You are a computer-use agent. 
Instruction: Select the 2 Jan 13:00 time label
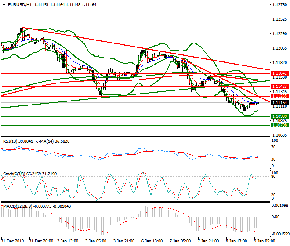click(68, 241)
